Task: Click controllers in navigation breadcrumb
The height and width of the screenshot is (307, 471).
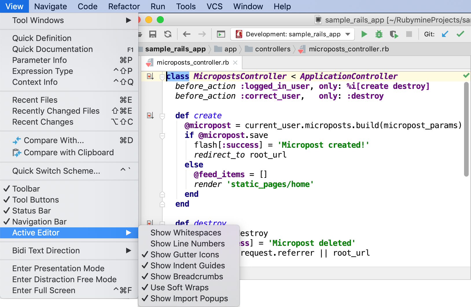Action: coord(273,49)
